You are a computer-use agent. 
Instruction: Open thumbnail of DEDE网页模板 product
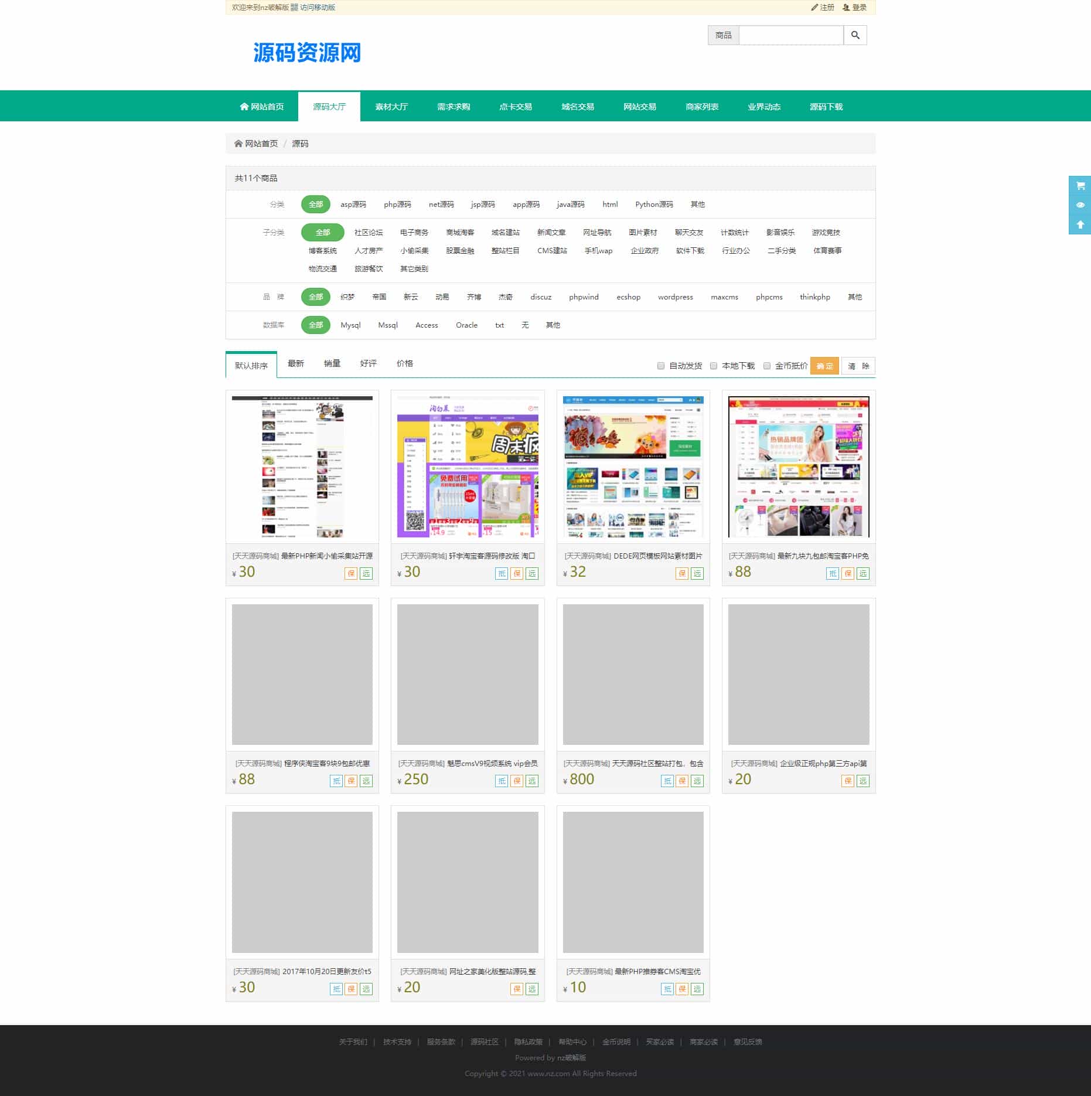pos(633,467)
